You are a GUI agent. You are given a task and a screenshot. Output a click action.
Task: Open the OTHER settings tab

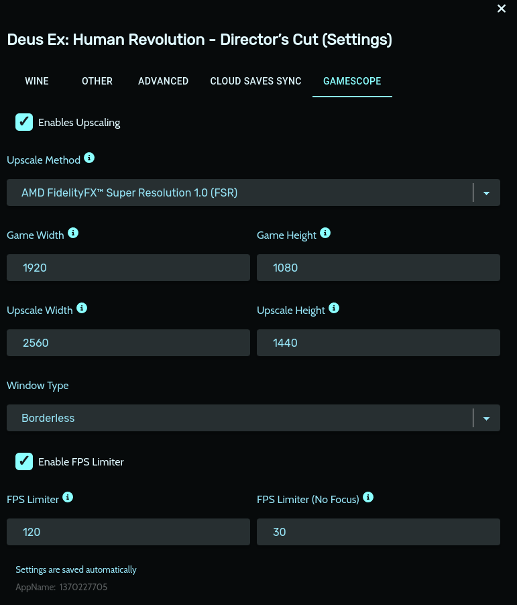97,81
